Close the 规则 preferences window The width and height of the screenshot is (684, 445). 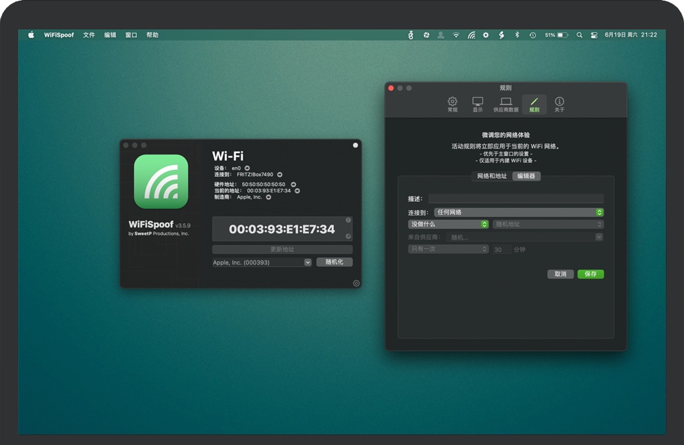point(391,88)
